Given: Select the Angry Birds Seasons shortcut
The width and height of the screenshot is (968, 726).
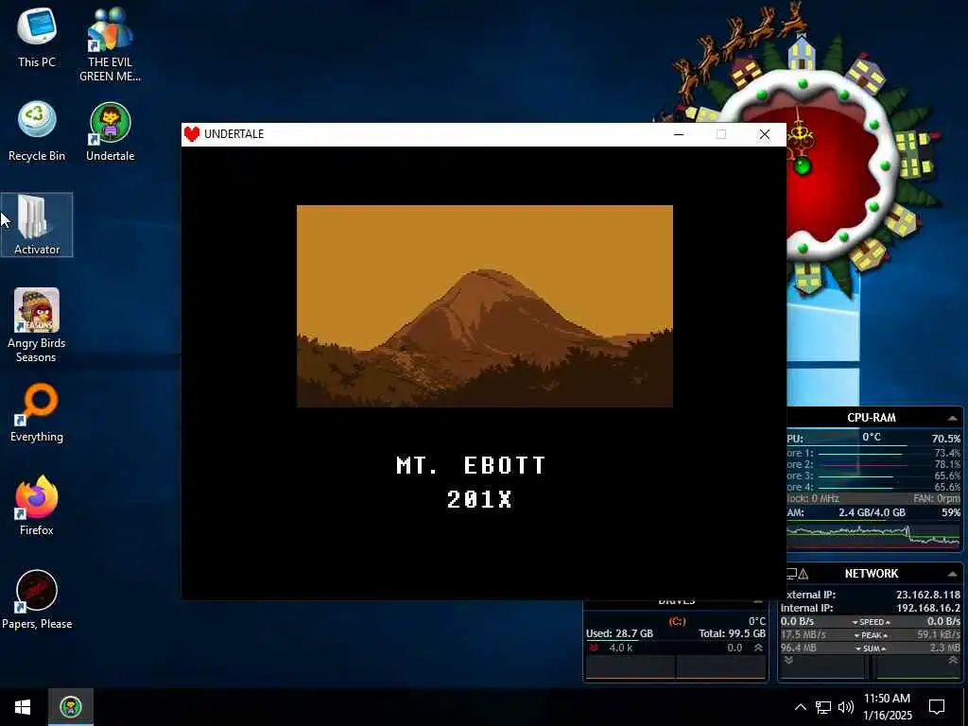Looking at the screenshot, I should point(37,325).
